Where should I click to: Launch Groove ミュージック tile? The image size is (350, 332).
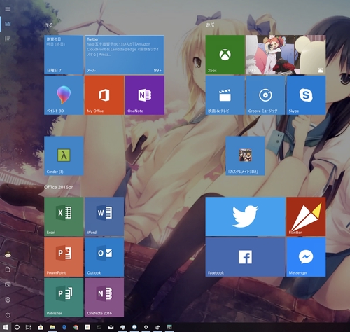(x=265, y=95)
